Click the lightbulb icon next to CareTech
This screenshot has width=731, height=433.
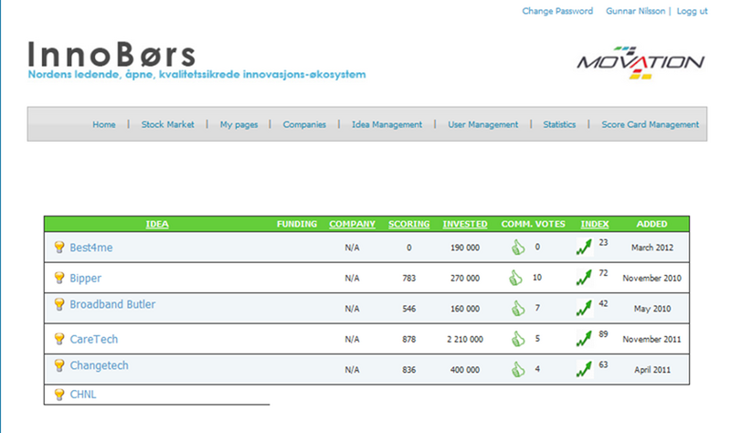tap(59, 338)
